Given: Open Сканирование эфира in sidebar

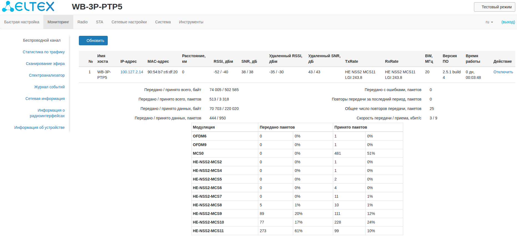Looking at the screenshot, I should (45, 64).
